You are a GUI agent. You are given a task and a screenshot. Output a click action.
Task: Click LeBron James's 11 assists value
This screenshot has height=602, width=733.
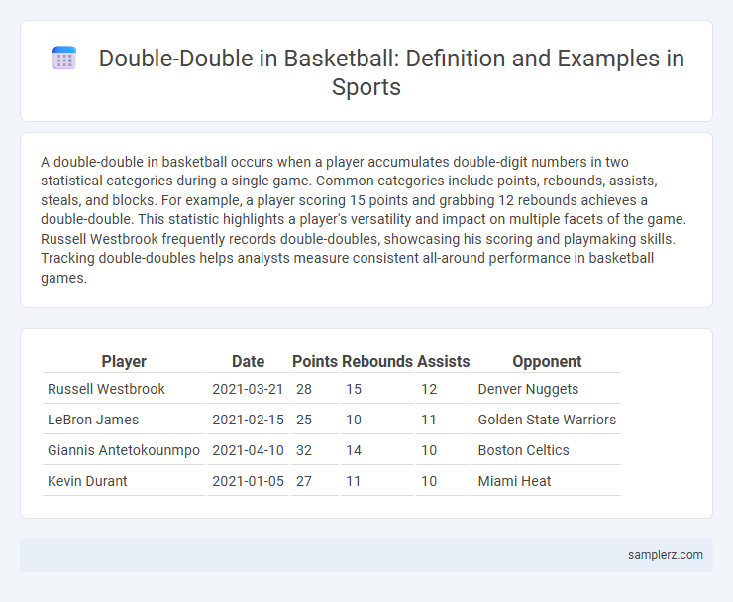click(428, 420)
